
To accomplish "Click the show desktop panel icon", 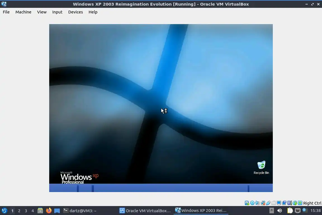I will [57, 211].
